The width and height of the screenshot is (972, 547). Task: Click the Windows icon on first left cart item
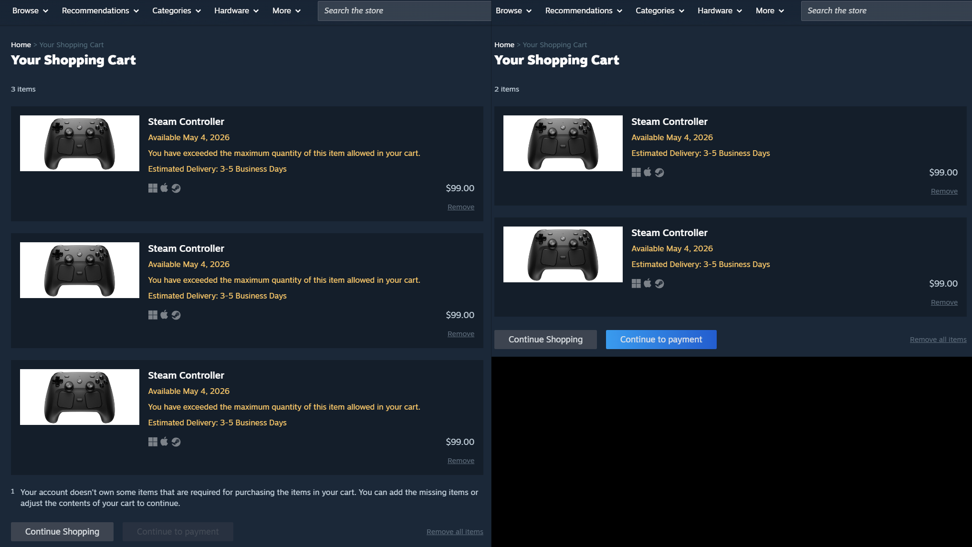point(153,188)
